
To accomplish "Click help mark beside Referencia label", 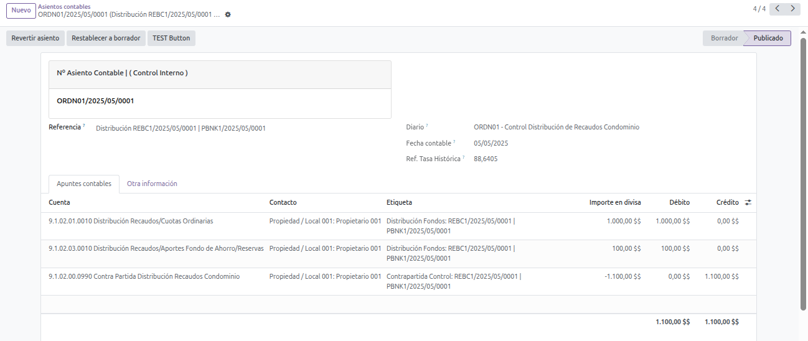I will [x=84, y=126].
